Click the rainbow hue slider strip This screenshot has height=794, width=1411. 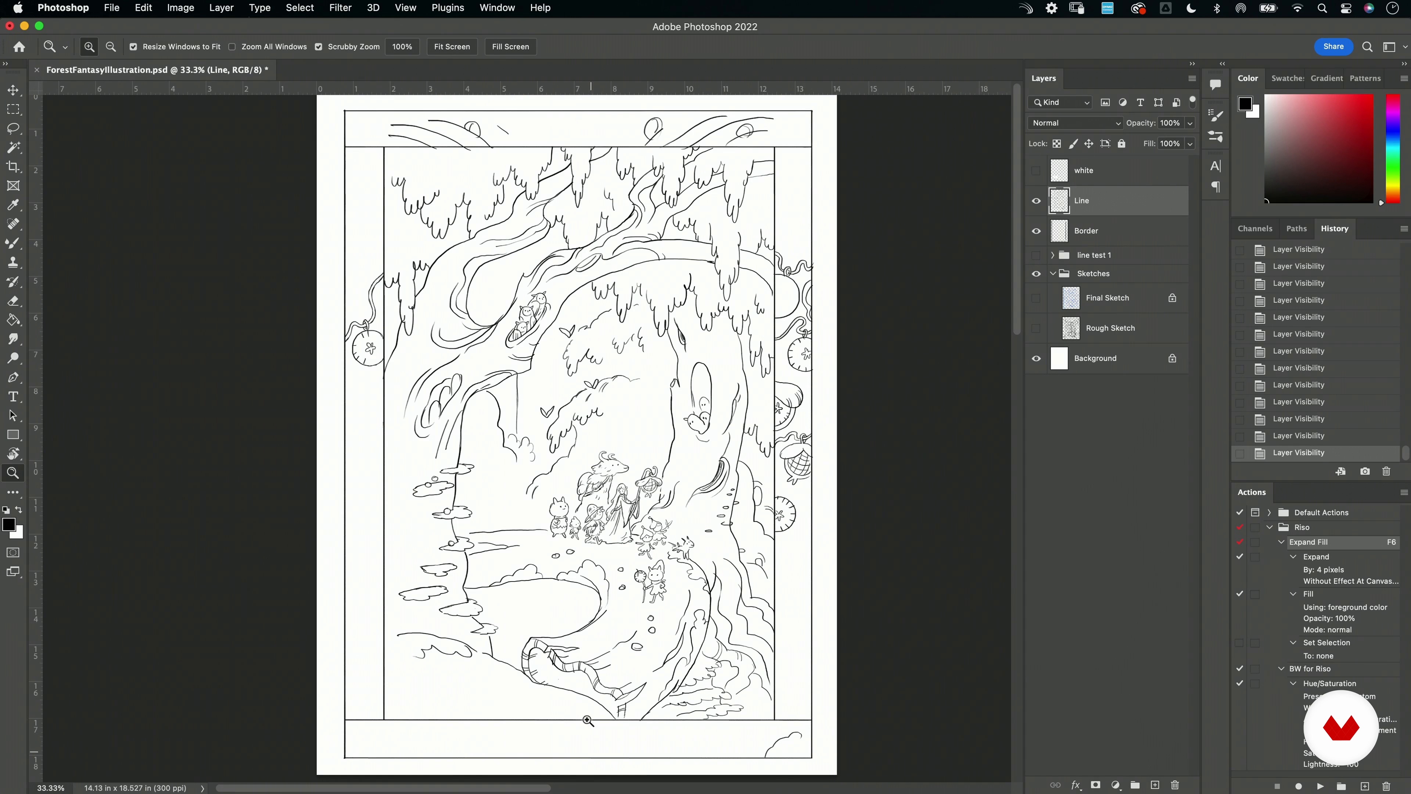tap(1393, 149)
